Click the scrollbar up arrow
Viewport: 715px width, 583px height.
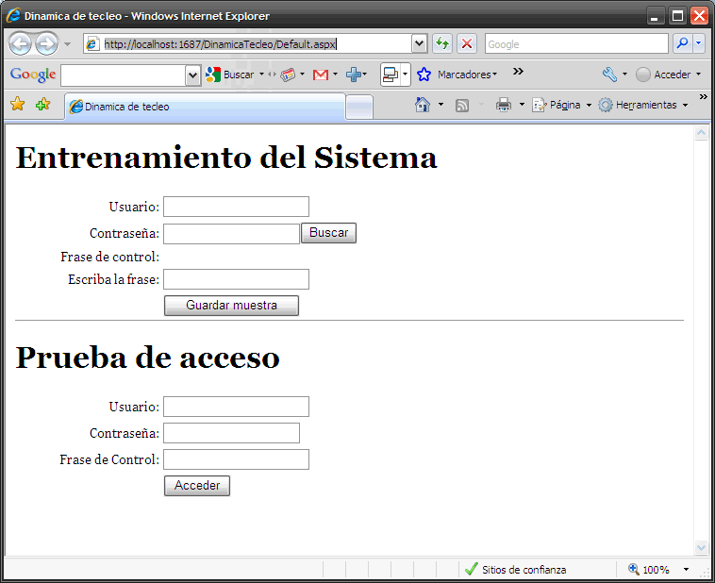(701, 133)
